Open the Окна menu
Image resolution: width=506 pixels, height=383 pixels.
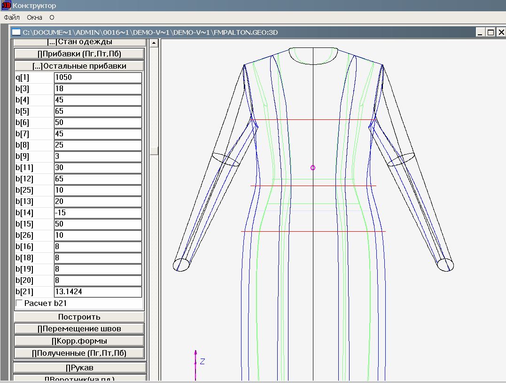[x=34, y=17]
